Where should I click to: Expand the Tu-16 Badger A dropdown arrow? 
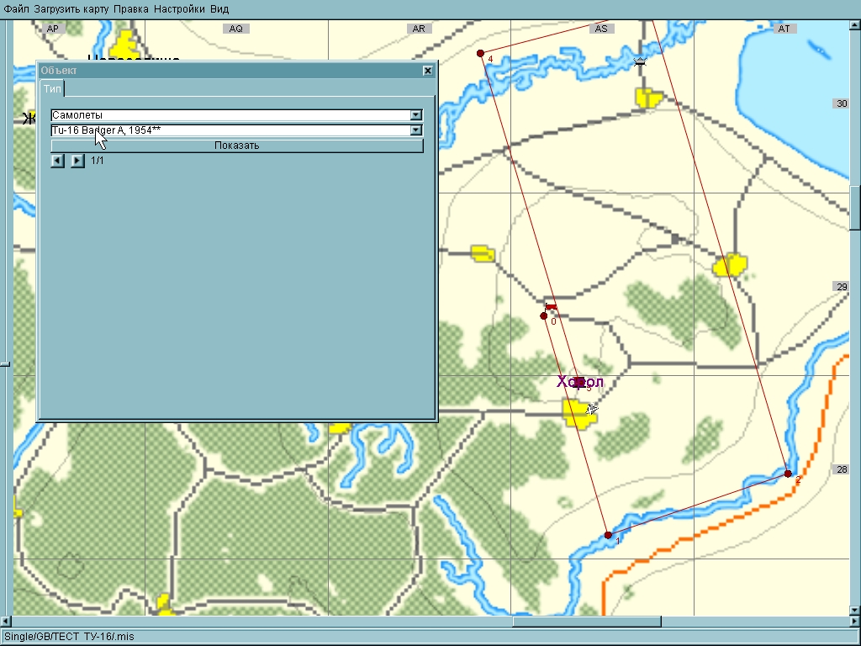pyautogui.click(x=416, y=130)
